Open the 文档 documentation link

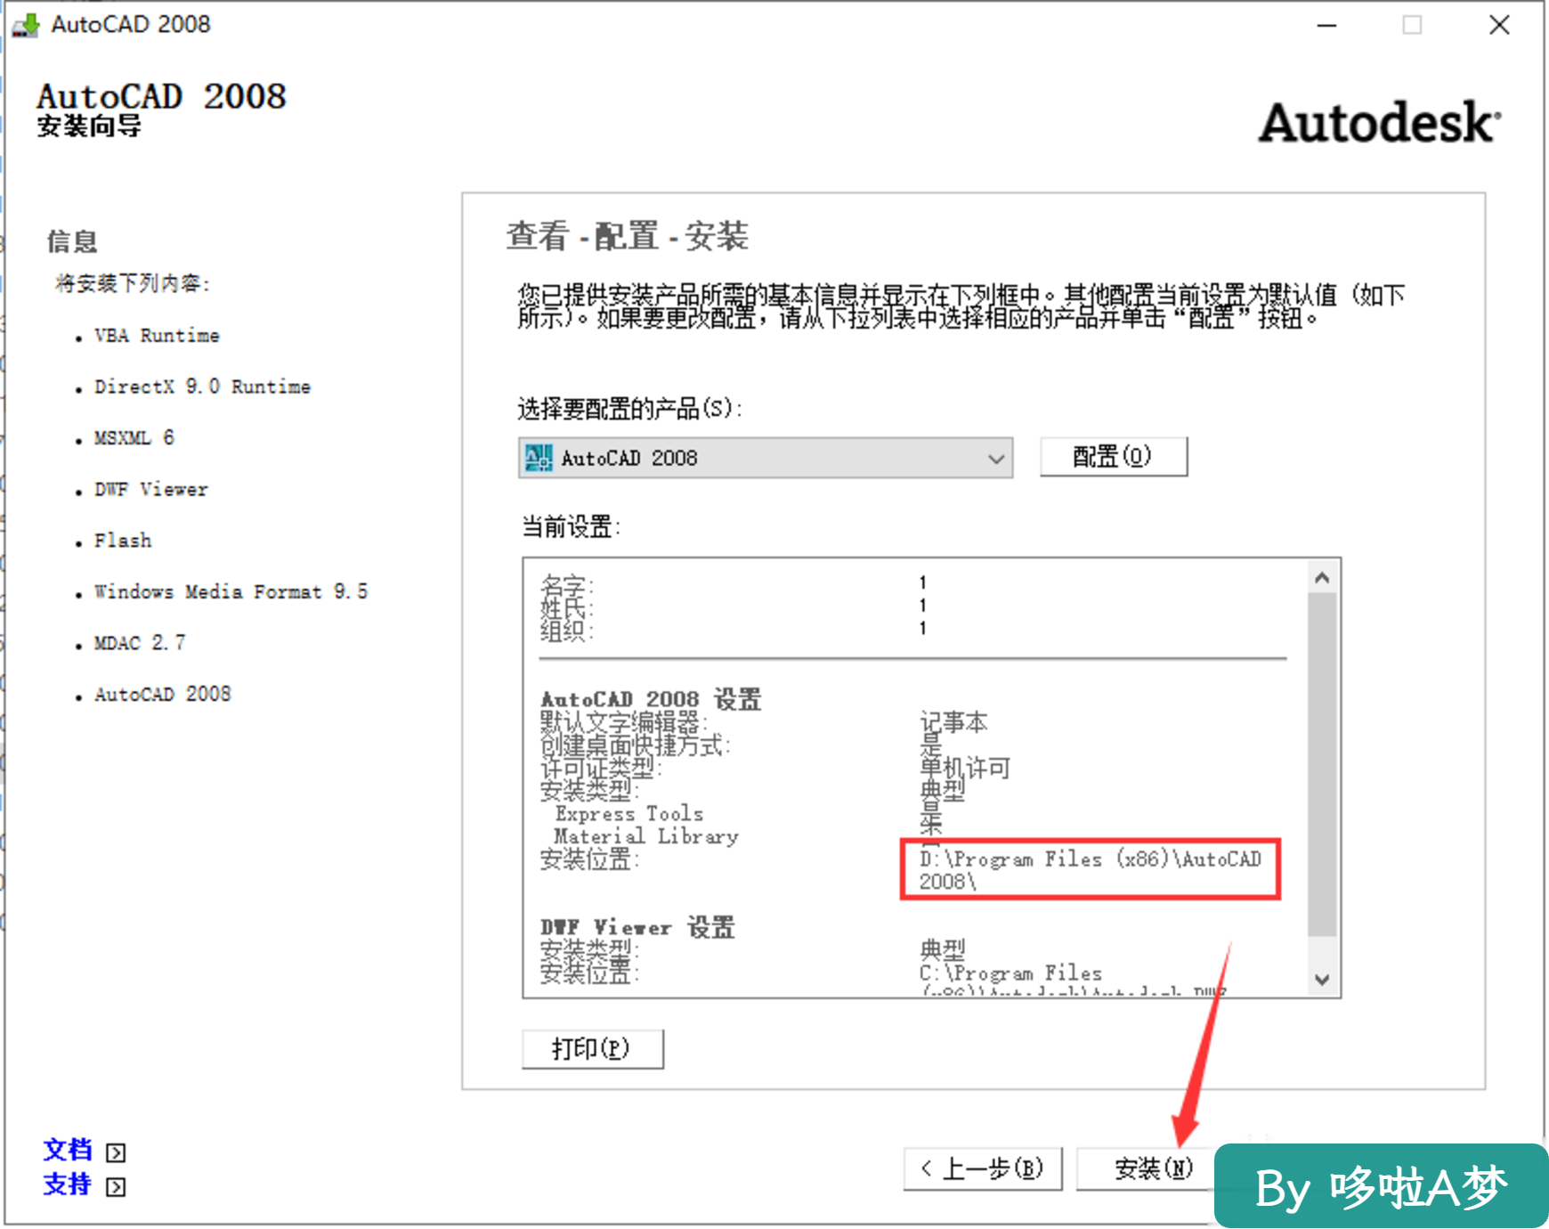(68, 1150)
